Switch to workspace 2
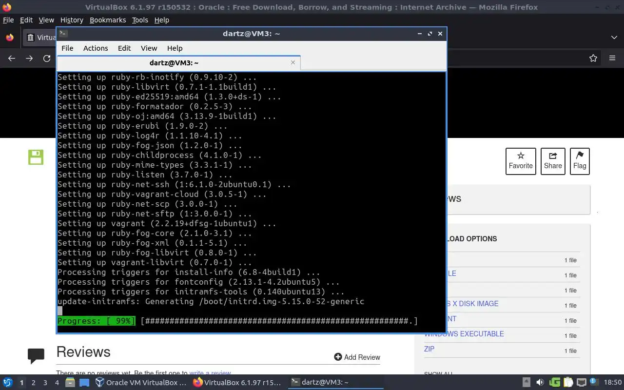The width and height of the screenshot is (624, 390). coord(34,383)
